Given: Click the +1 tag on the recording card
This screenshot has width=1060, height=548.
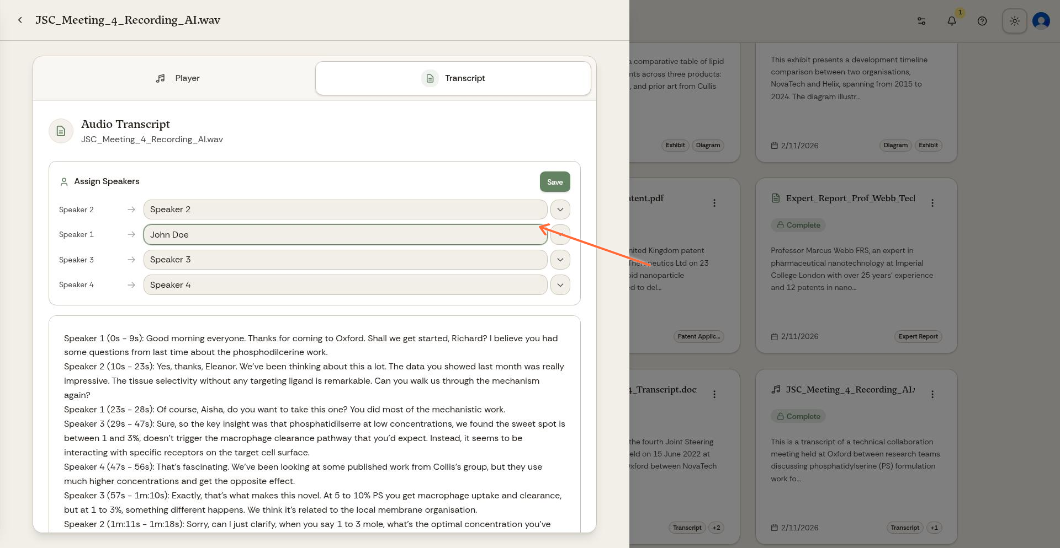Looking at the screenshot, I should 934,528.
